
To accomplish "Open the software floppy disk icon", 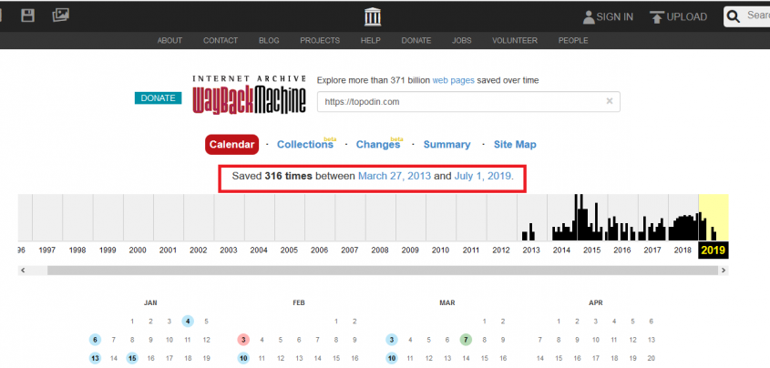I will point(28,15).
